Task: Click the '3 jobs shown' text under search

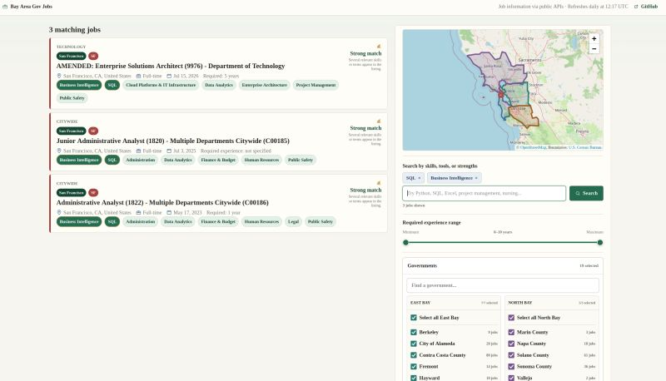Action: tap(414, 205)
